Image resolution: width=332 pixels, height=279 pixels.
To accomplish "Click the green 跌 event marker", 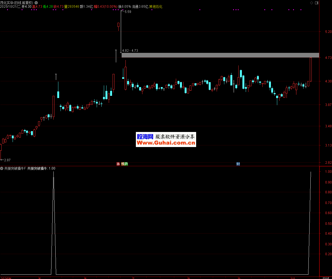I will 126,164.
